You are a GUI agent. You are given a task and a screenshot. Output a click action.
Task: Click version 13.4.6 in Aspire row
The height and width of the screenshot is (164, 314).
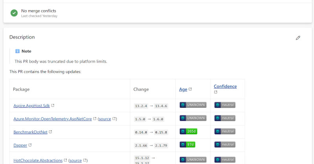pos(161,106)
